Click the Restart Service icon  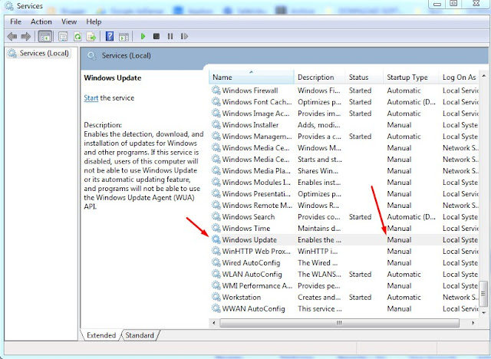[184, 36]
